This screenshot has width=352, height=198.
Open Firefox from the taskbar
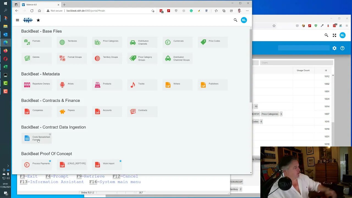(5, 51)
